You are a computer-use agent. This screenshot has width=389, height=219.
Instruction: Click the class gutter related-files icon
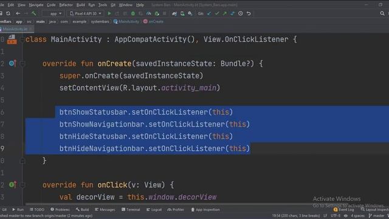point(12,40)
